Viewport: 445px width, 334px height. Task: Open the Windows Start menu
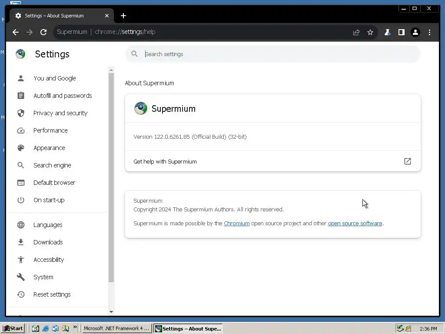pos(13,329)
